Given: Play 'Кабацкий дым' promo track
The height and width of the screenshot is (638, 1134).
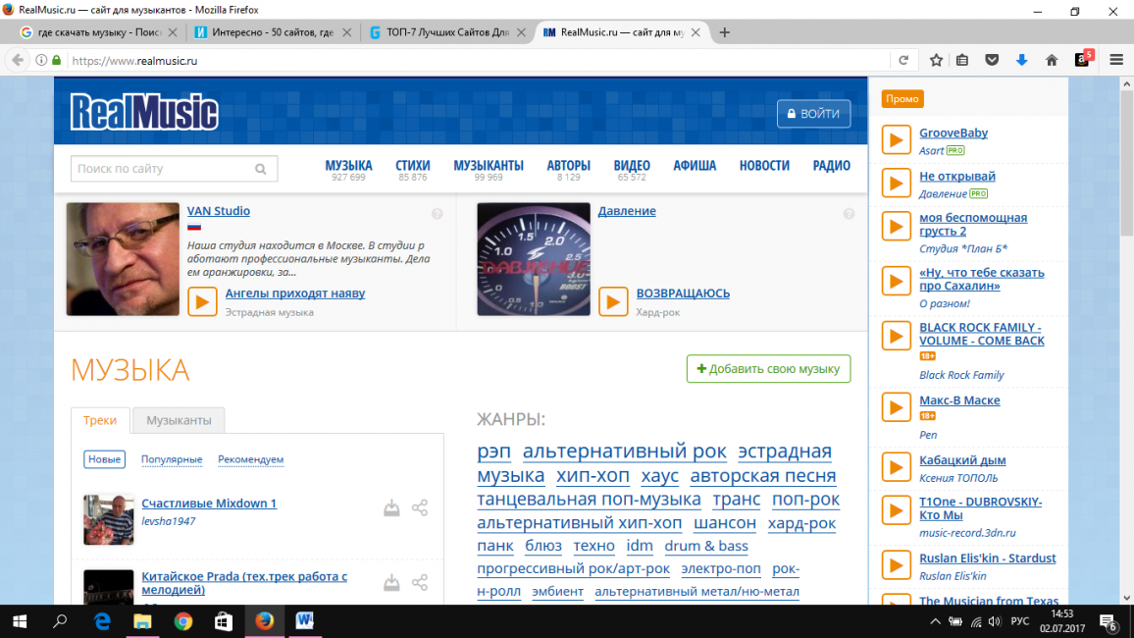Looking at the screenshot, I should (x=896, y=467).
